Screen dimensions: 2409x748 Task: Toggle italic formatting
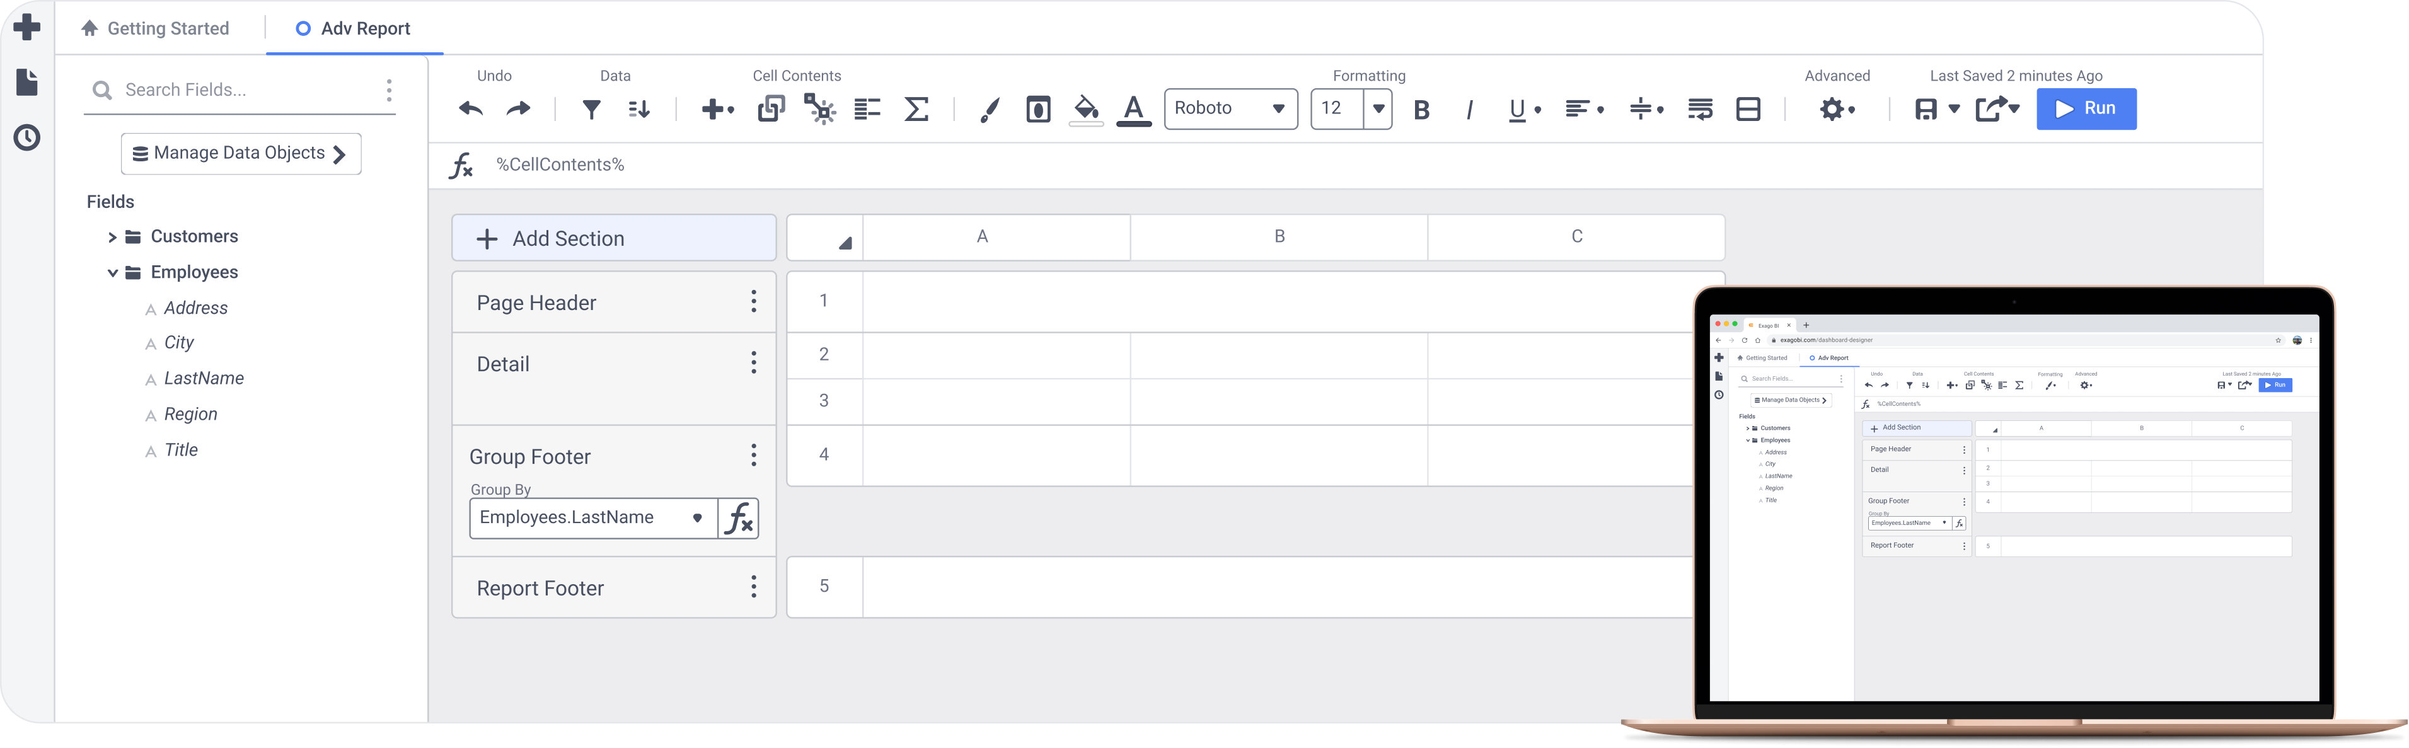click(x=1468, y=108)
